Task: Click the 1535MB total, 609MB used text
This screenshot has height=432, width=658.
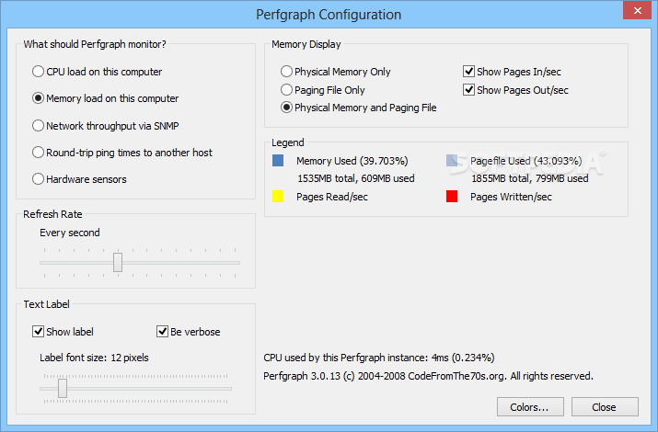Action: 356,178
